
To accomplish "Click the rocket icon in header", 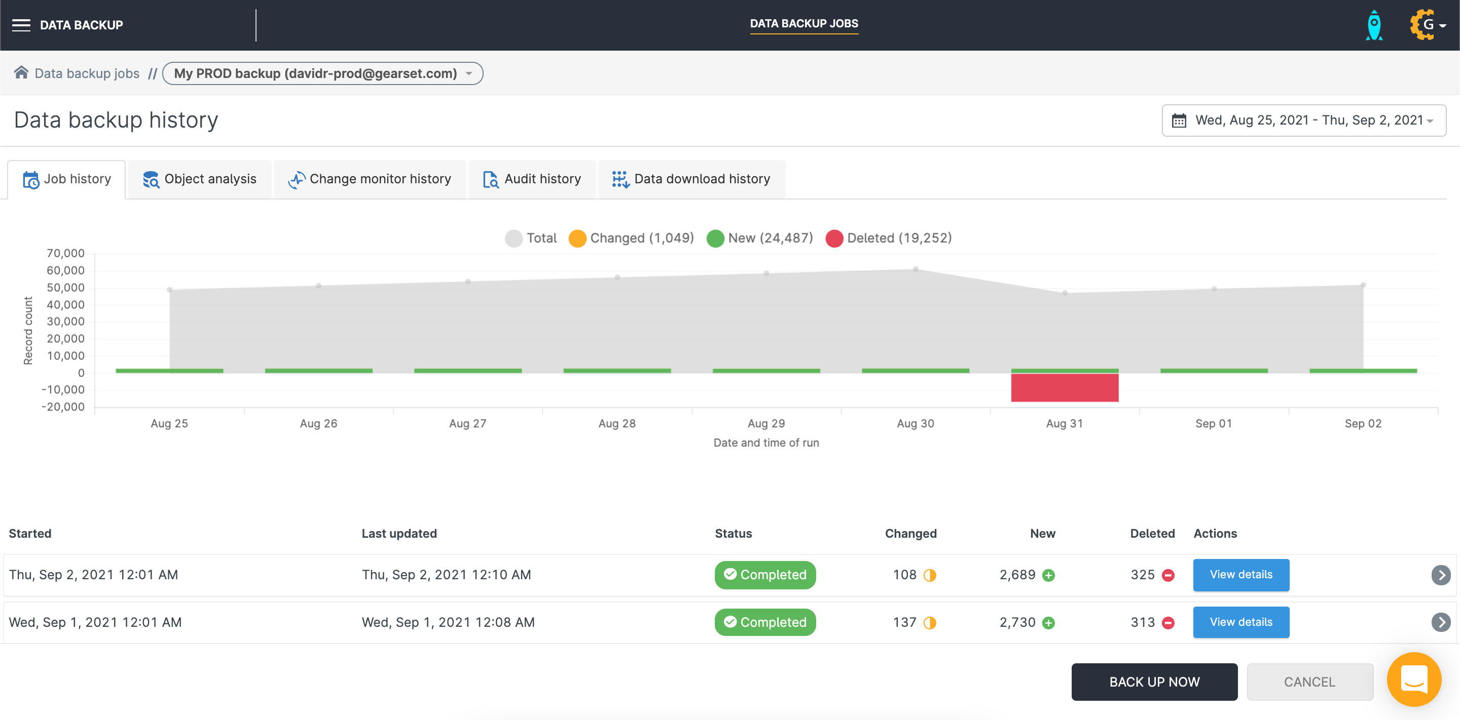I will pyautogui.click(x=1374, y=25).
